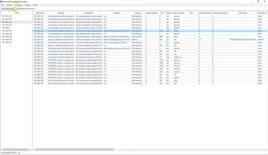Open the File menu
Image resolution: width=268 pixels, height=155 pixels.
point(3,5)
